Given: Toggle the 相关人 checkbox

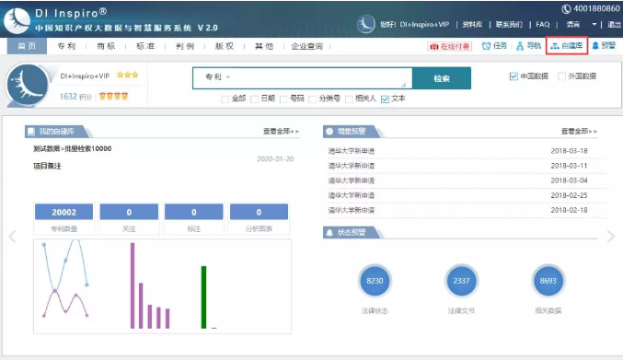Looking at the screenshot, I should point(349,99).
